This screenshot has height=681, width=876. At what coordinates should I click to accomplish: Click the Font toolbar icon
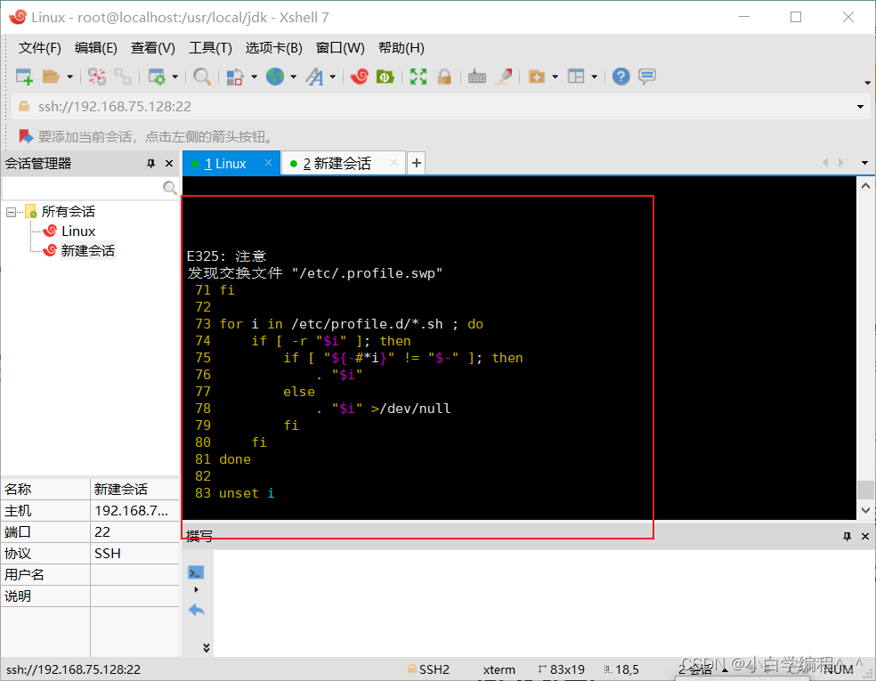(314, 77)
